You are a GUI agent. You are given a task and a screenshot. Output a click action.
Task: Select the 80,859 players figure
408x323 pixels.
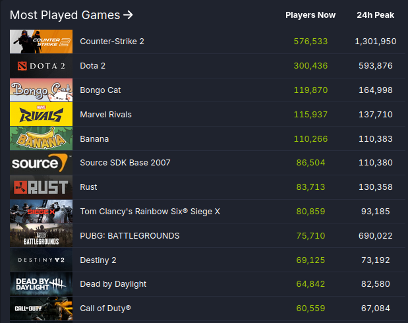[x=310, y=212]
